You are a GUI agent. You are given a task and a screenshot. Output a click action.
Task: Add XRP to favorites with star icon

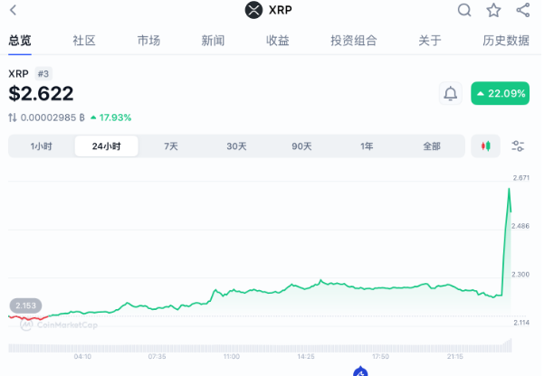point(493,11)
